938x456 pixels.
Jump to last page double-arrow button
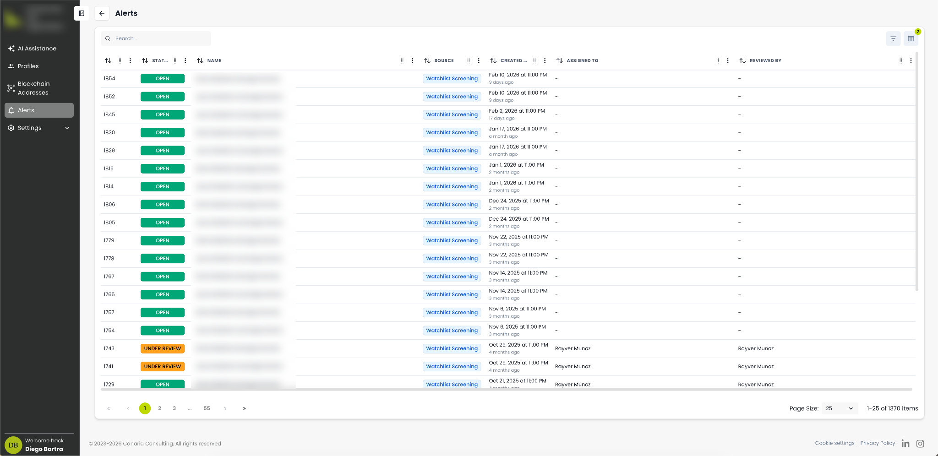(244, 408)
